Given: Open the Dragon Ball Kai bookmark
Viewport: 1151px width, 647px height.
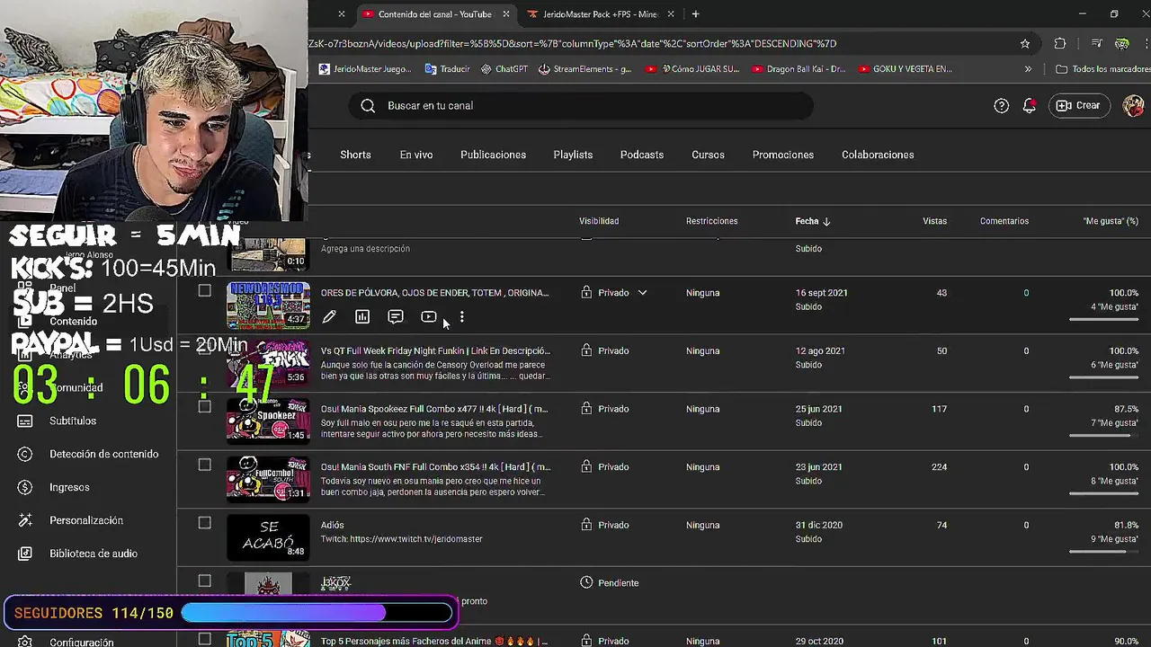Looking at the screenshot, I should pyautogui.click(x=798, y=69).
